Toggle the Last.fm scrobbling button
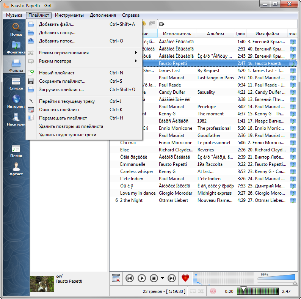 [x=213, y=291]
